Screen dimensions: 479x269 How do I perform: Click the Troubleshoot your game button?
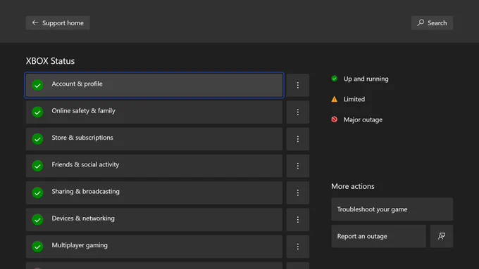[392, 209]
